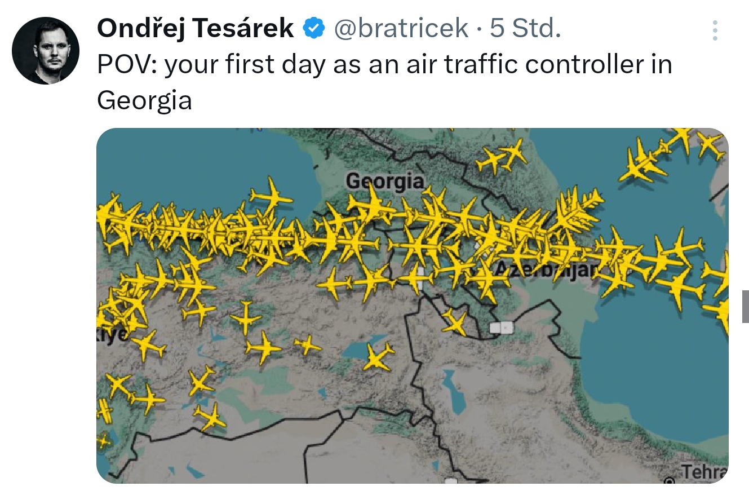Click the "5 Std." tweet timestamp
This screenshot has width=749, height=491.
click(x=525, y=28)
